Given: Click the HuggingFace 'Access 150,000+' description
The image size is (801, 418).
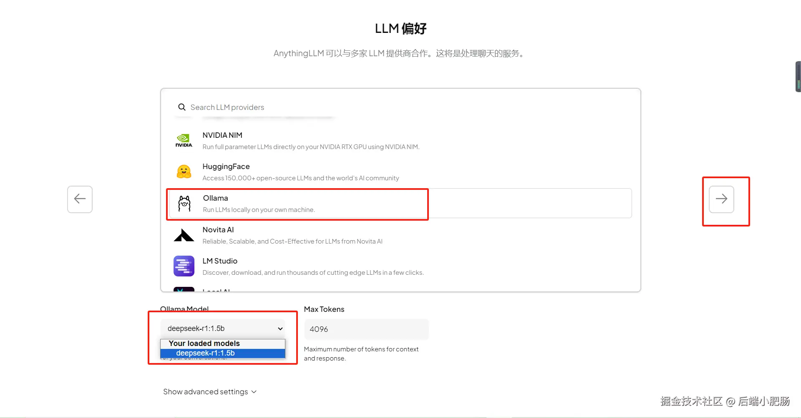Looking at the screenshot, I should (x=301, y=178).
